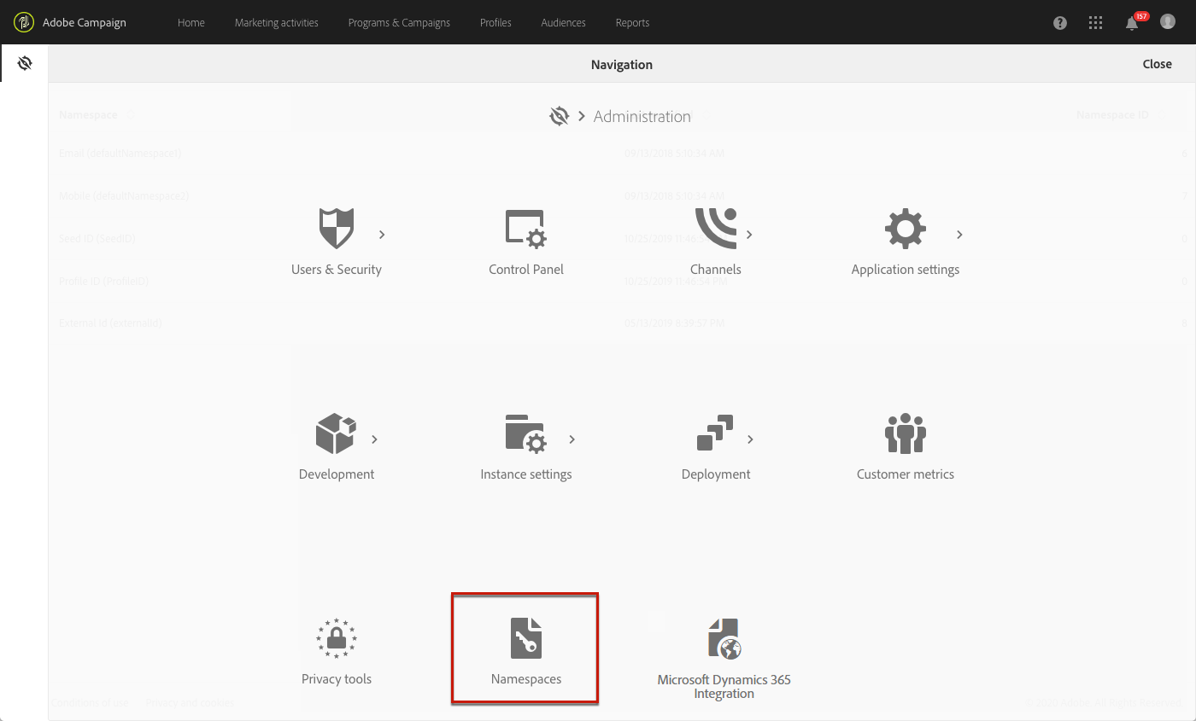1196x721 pixels.
Task: Go to the Home menu
Action: click(191, 23)
